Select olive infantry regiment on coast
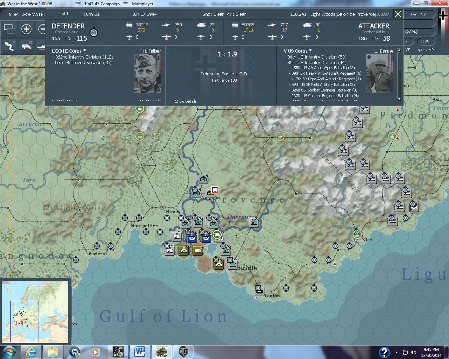This screenshot has height=359, width=449. point(183,250)
